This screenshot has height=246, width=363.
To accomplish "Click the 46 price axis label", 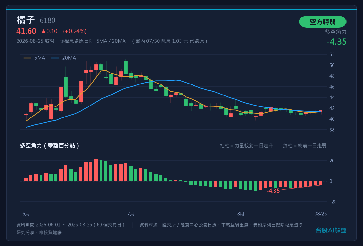I will [x=332, y=87].
